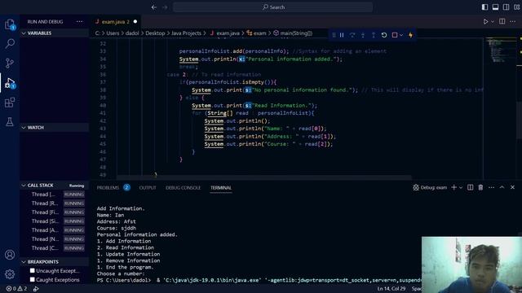The height and width of the screenshot is (293, 522).
Task: Open the Explorer view in activity bar
Action: [10, 24]
